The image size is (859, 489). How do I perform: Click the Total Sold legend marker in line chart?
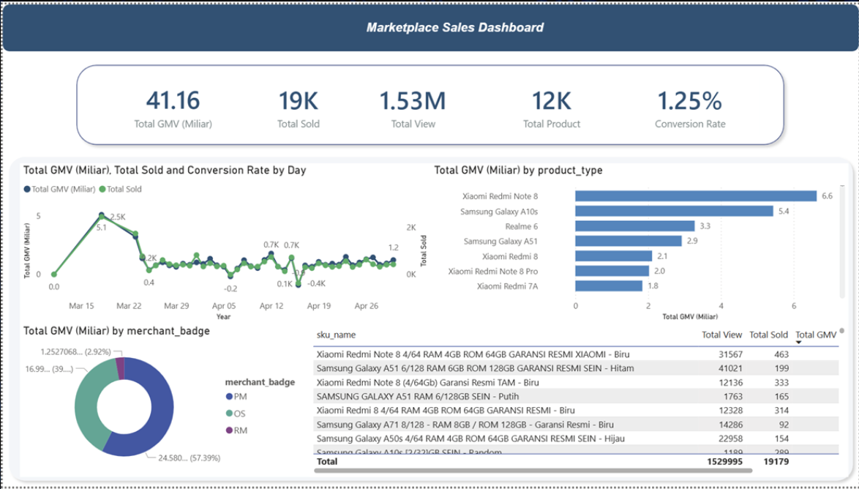click(102, 189)
